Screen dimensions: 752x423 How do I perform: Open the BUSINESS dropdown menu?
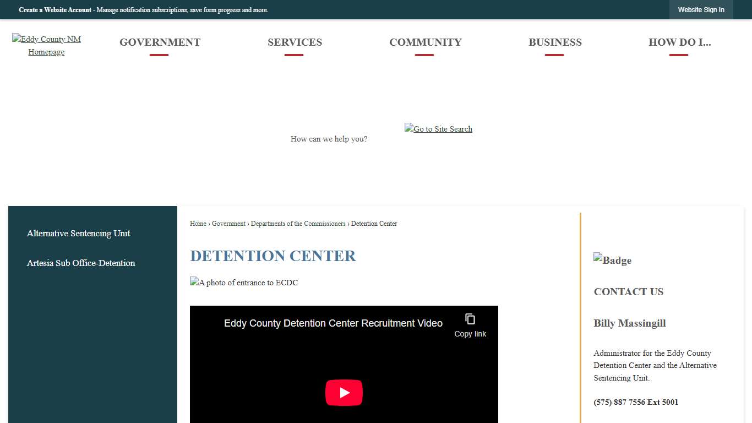point(555,42)
